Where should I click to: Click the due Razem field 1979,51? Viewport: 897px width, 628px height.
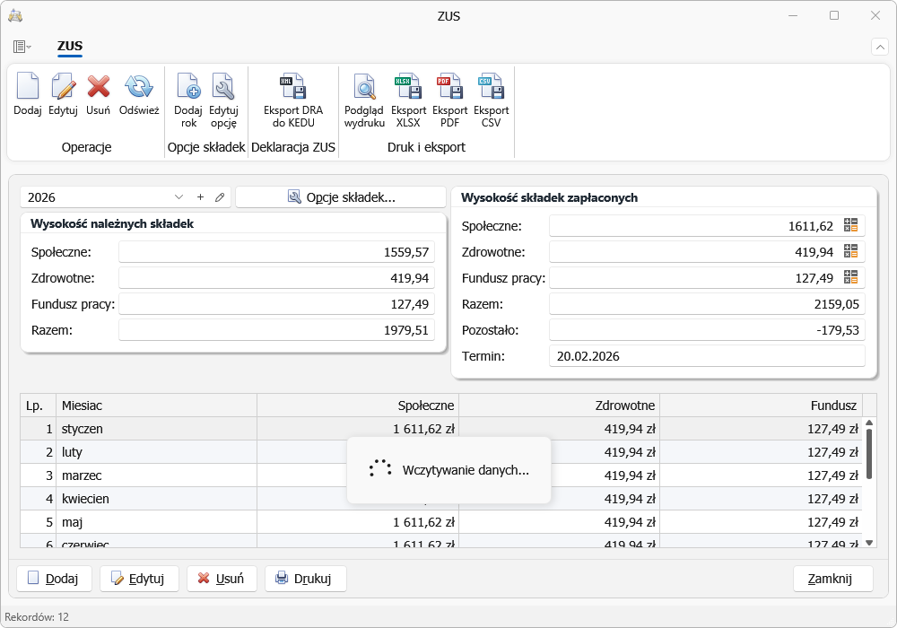click(277, 330)
